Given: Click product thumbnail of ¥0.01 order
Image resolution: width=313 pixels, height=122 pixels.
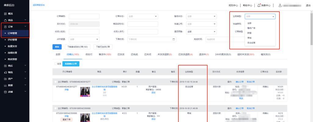Looking at the screenshot, I should pos(85,92).
